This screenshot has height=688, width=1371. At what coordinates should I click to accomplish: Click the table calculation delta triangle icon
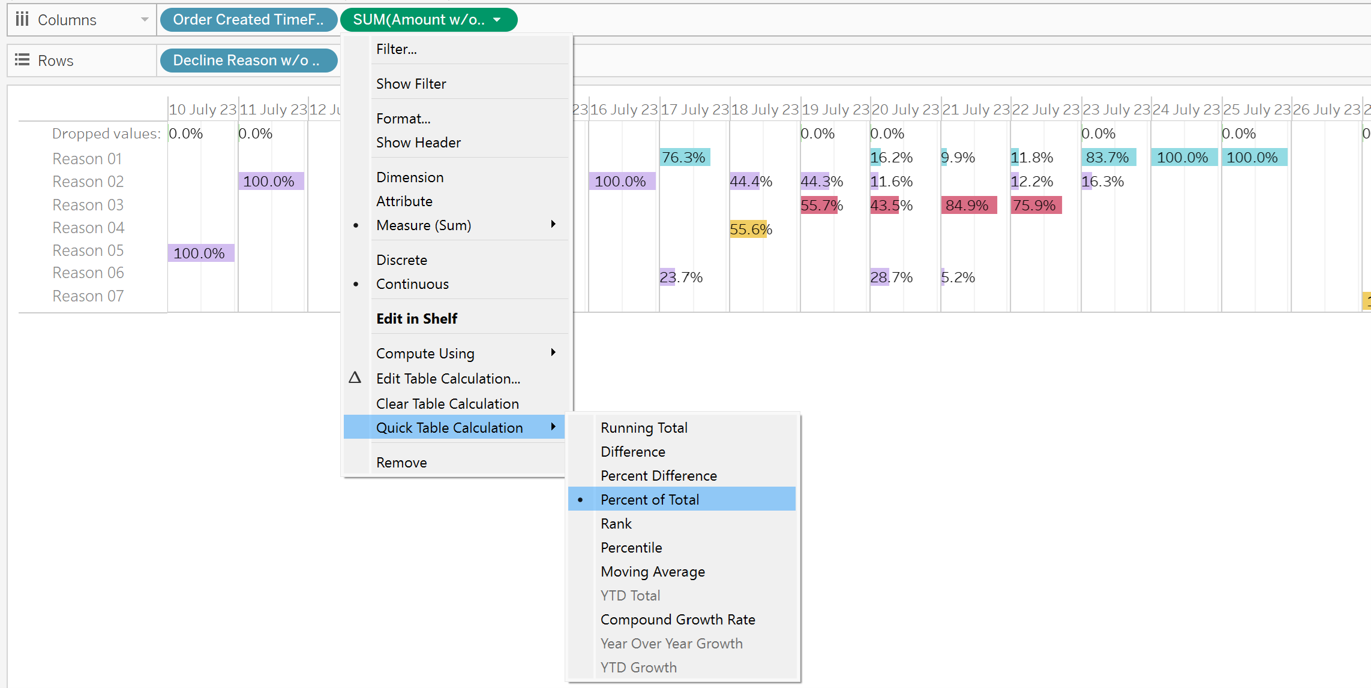point(355,378)
